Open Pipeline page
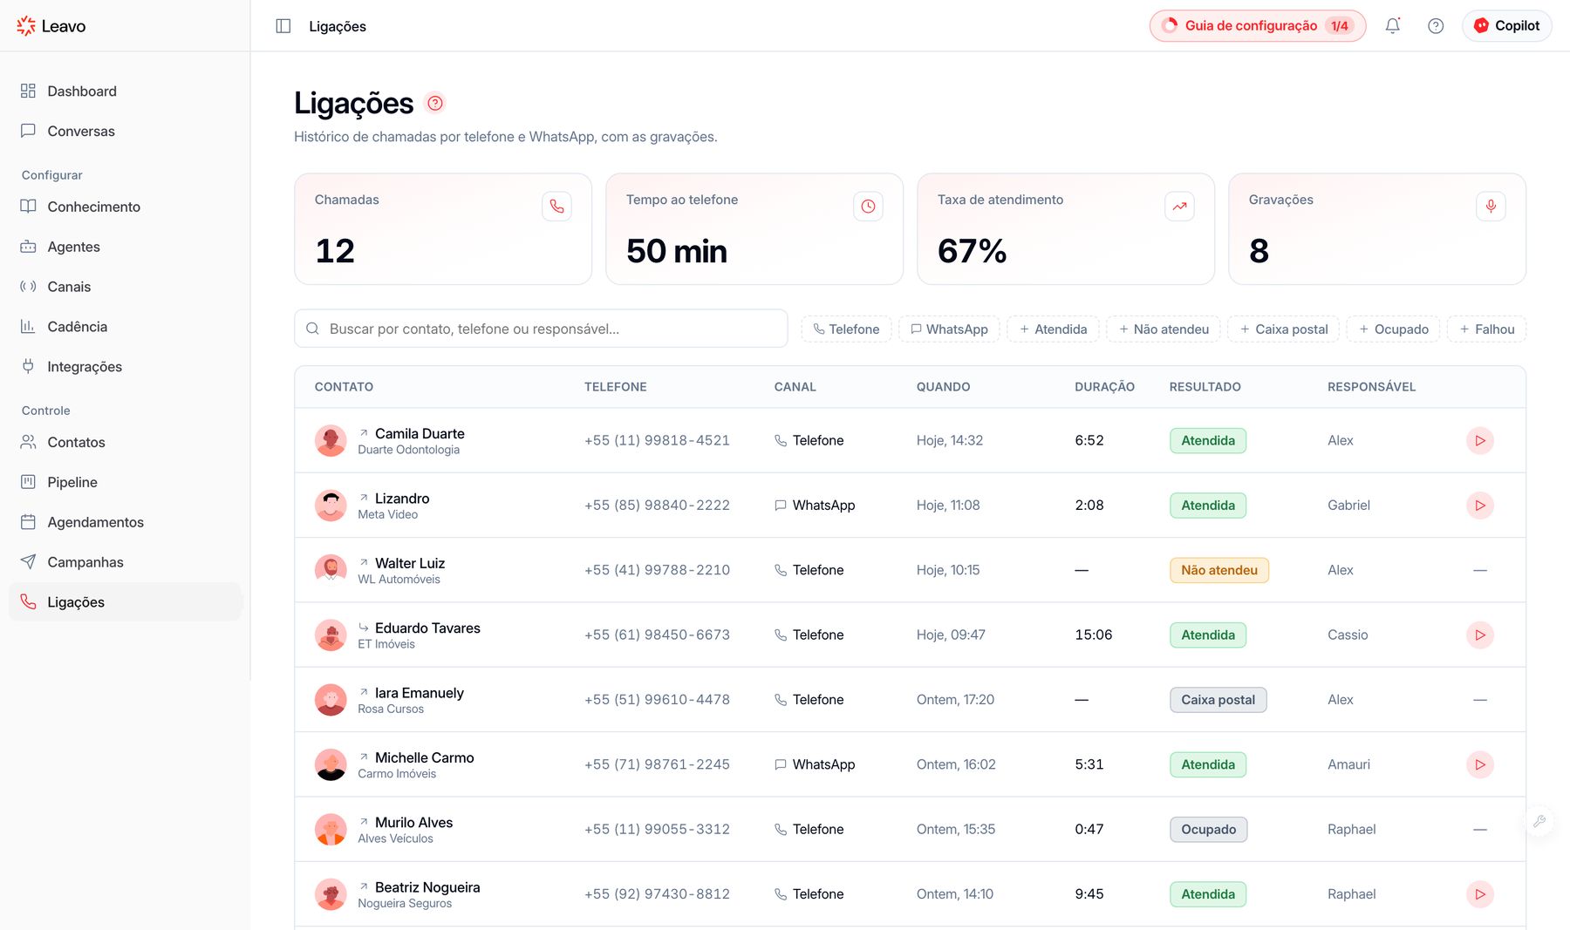This screenshot has height=930, width=1570. coord(126,482)
